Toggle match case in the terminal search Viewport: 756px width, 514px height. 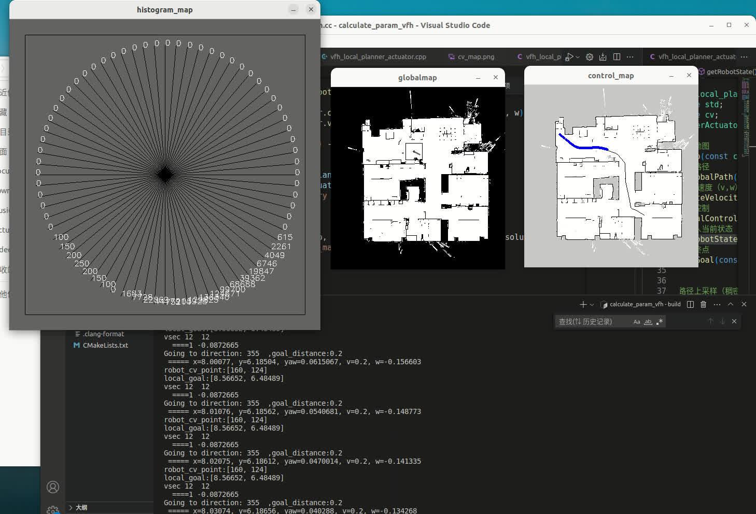click(637, 322)
